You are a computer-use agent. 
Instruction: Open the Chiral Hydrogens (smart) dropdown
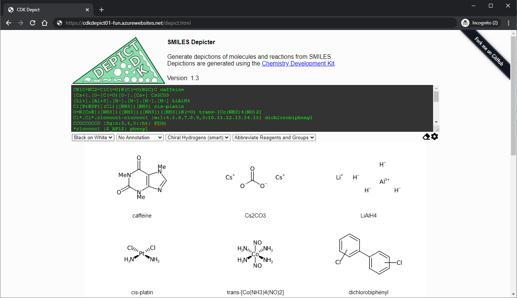(198, 137)
